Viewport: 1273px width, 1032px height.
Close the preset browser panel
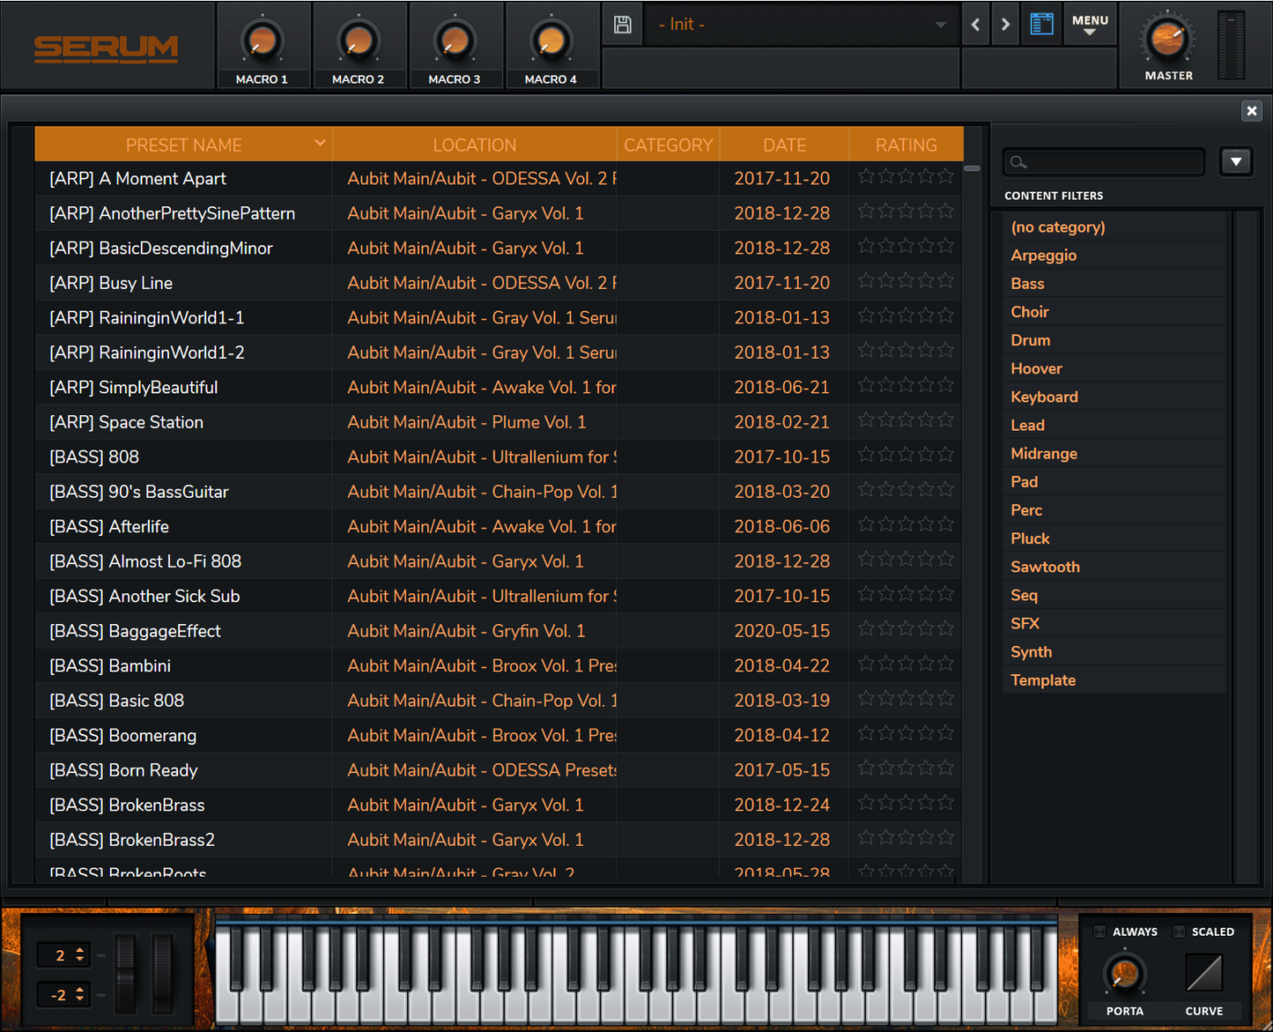click(1251, 111)
